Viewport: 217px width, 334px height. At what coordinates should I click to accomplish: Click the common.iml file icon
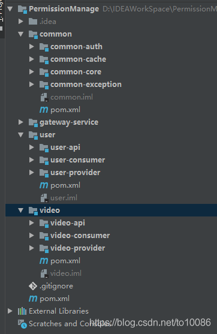coord(44,97)
